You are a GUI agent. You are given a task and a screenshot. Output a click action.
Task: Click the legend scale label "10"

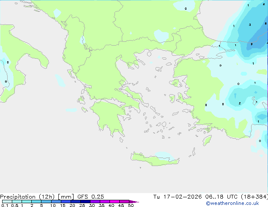(x=53, y=205)
